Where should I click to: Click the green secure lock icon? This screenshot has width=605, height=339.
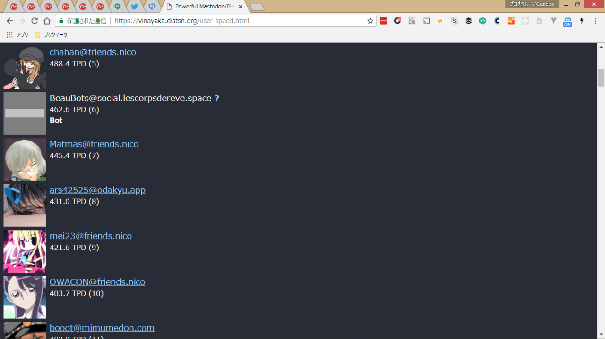click(x=60, y=21)
